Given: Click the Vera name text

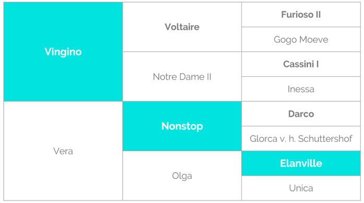Looking at the screenshot, I should [63, 151].
